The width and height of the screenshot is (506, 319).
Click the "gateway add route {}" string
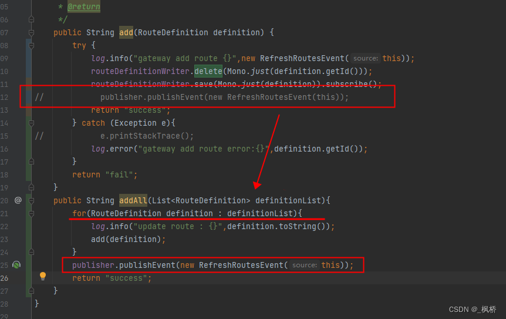tap(185, 58)
